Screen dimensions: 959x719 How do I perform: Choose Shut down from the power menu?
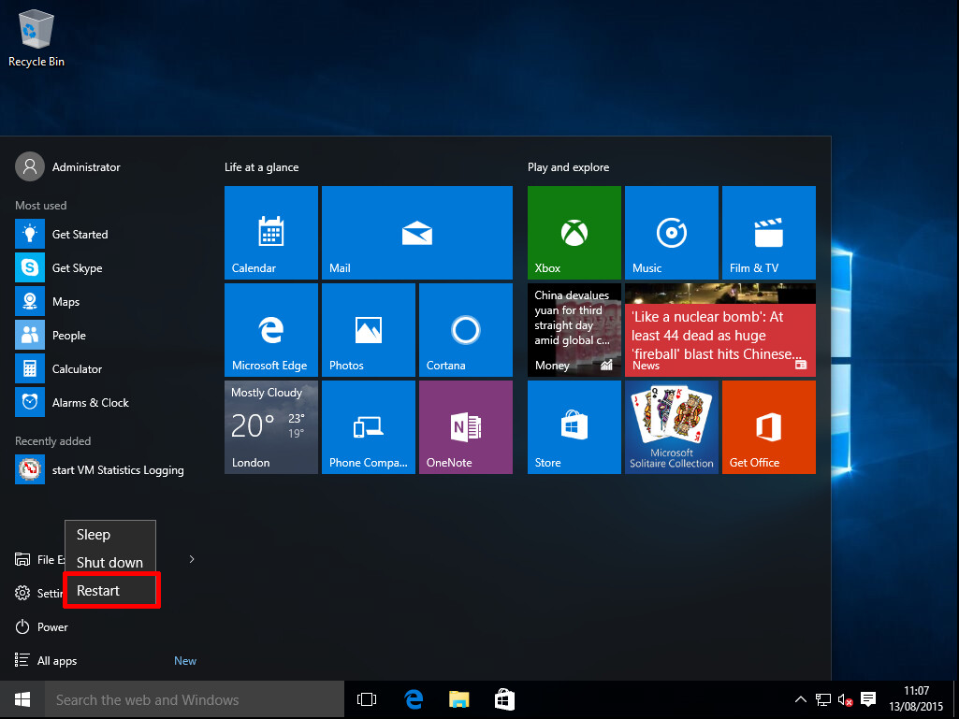110,563
